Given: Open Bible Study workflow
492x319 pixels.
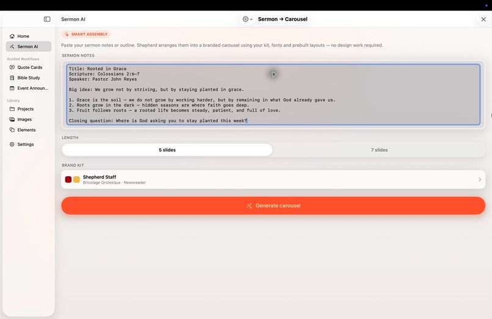Looking at the screenshot, I should pos(29,78).
